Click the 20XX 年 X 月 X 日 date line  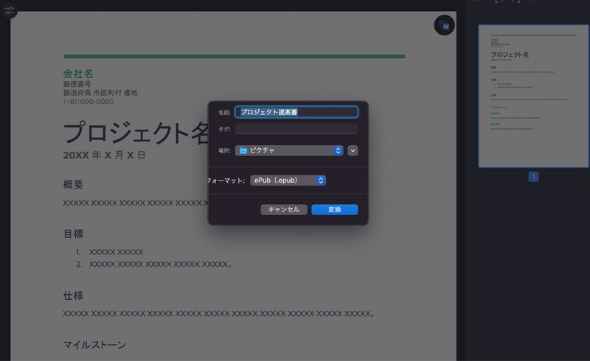(104, 155)
